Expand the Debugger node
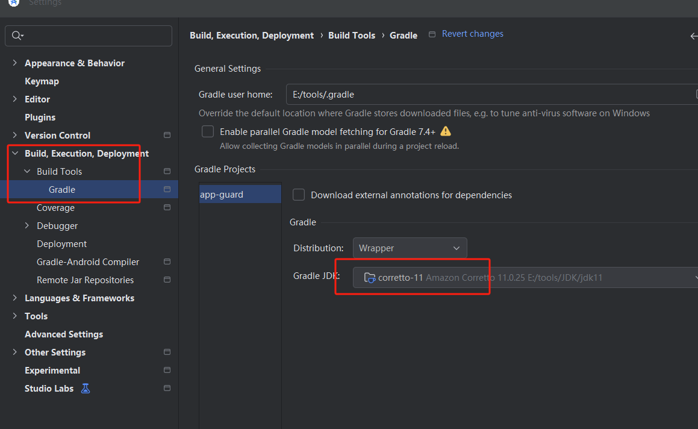 pos(27,225)
